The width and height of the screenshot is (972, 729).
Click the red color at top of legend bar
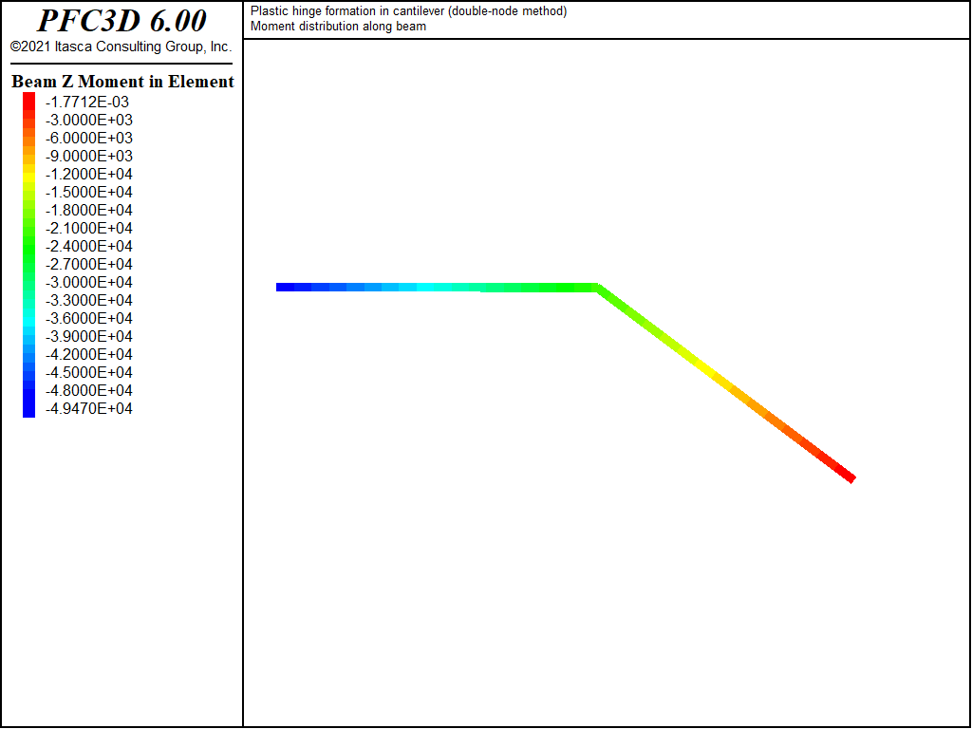pyautogui.click(x=29, y=99)
